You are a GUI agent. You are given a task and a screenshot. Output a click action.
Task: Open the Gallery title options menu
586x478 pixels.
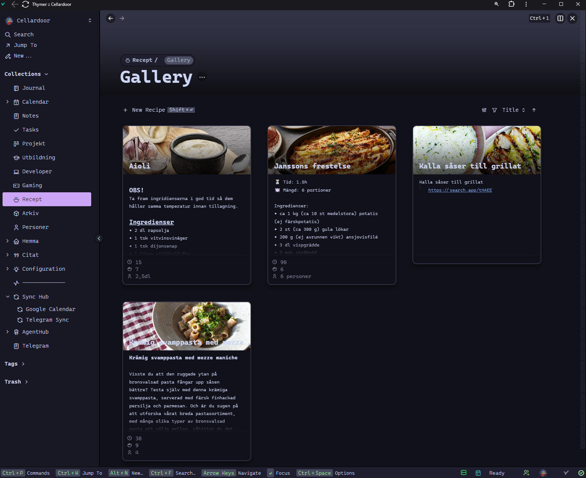click(202, 77)
